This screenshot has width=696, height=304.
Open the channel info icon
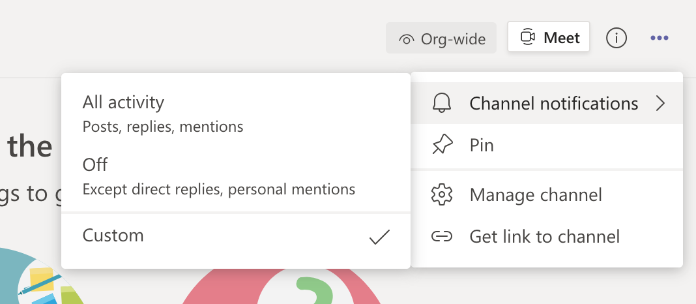[x=616, y=38]
